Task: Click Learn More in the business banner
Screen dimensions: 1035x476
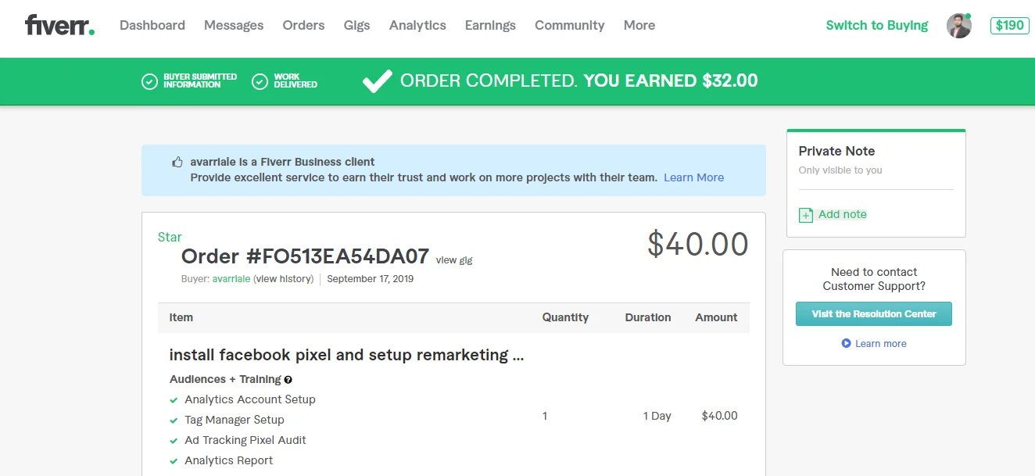Action: click(x=693, y=177)
